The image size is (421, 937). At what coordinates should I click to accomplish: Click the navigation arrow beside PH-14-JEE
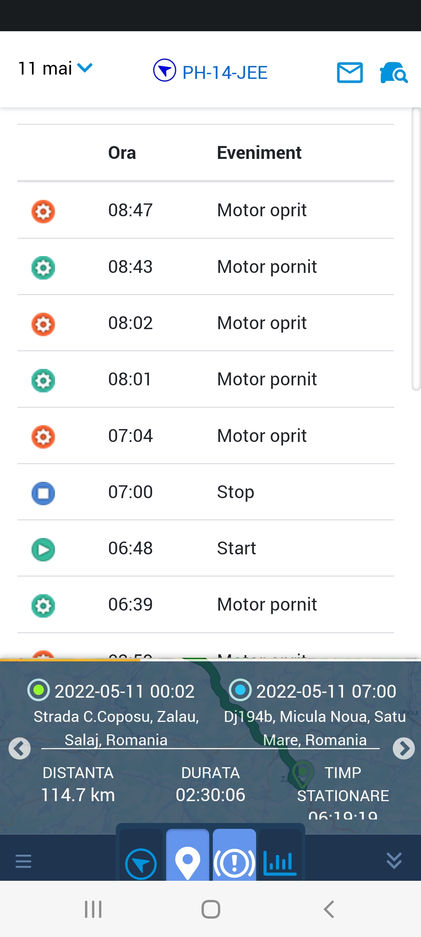click(x=165, y=70)
